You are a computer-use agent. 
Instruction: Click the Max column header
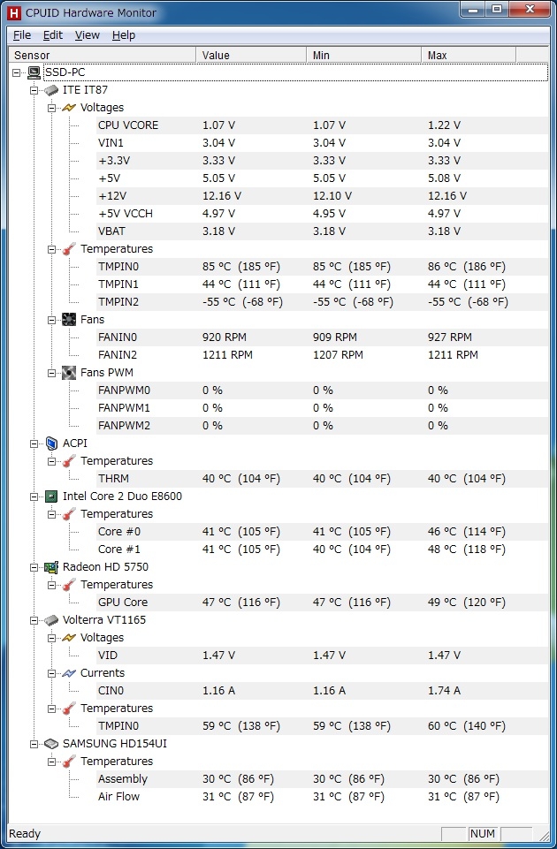[469, 56]
